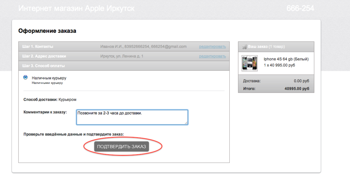The image size is (350, 178).
Task: Collapse the Шаг 3. Способ оплаты header
Action: pyautogui.click(x=124, y=66)
